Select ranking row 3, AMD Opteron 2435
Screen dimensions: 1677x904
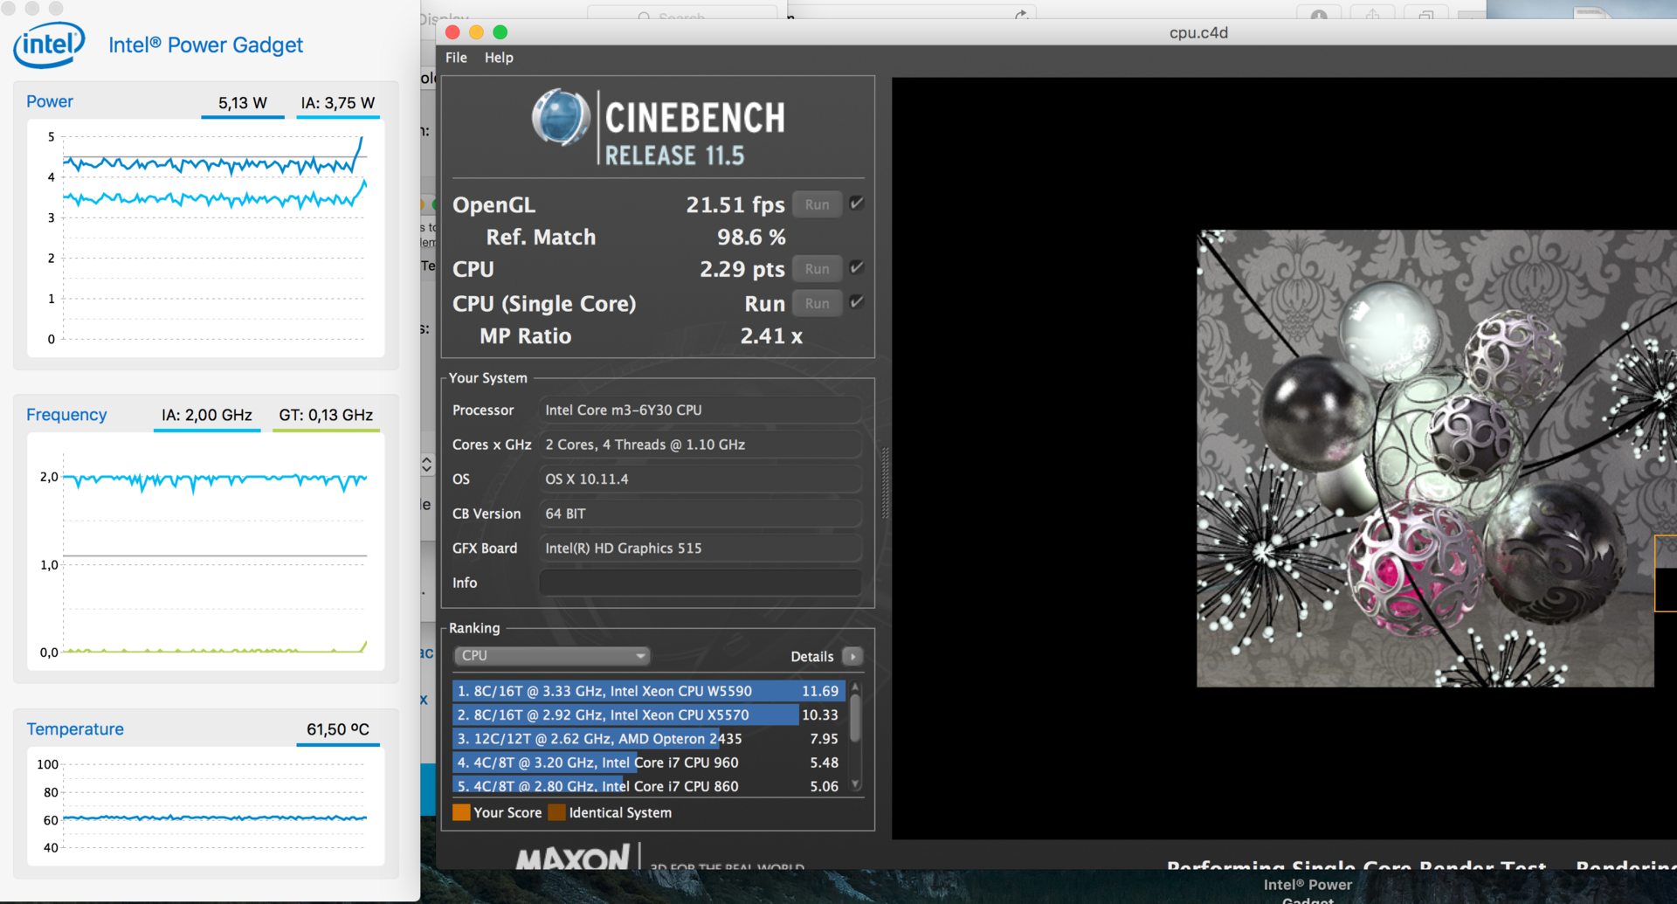649,738
